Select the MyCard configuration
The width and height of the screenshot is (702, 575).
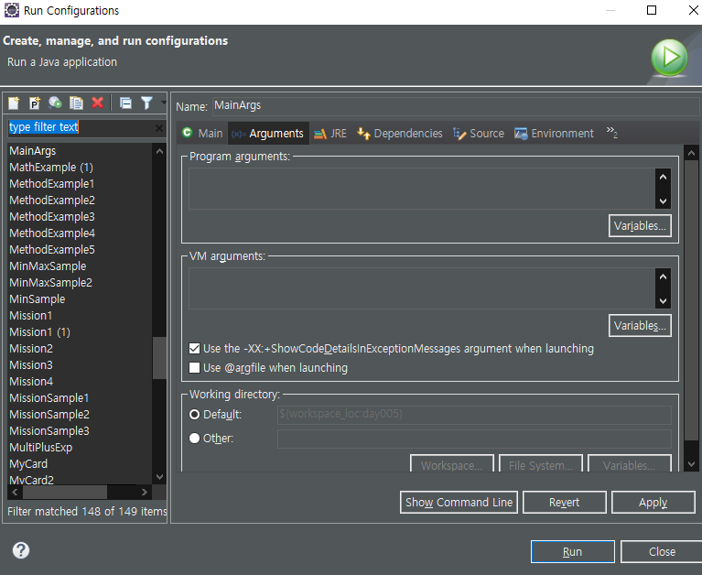(28, 464)
